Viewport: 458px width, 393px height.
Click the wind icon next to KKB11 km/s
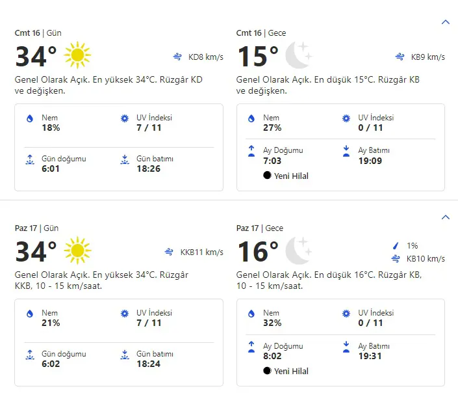pyautogui.click(x=170, y=252)
